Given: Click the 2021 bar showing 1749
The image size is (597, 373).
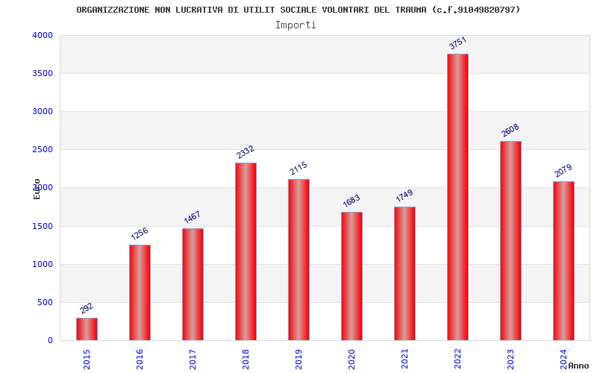Looking at the screenshot, I should [404, 274].
